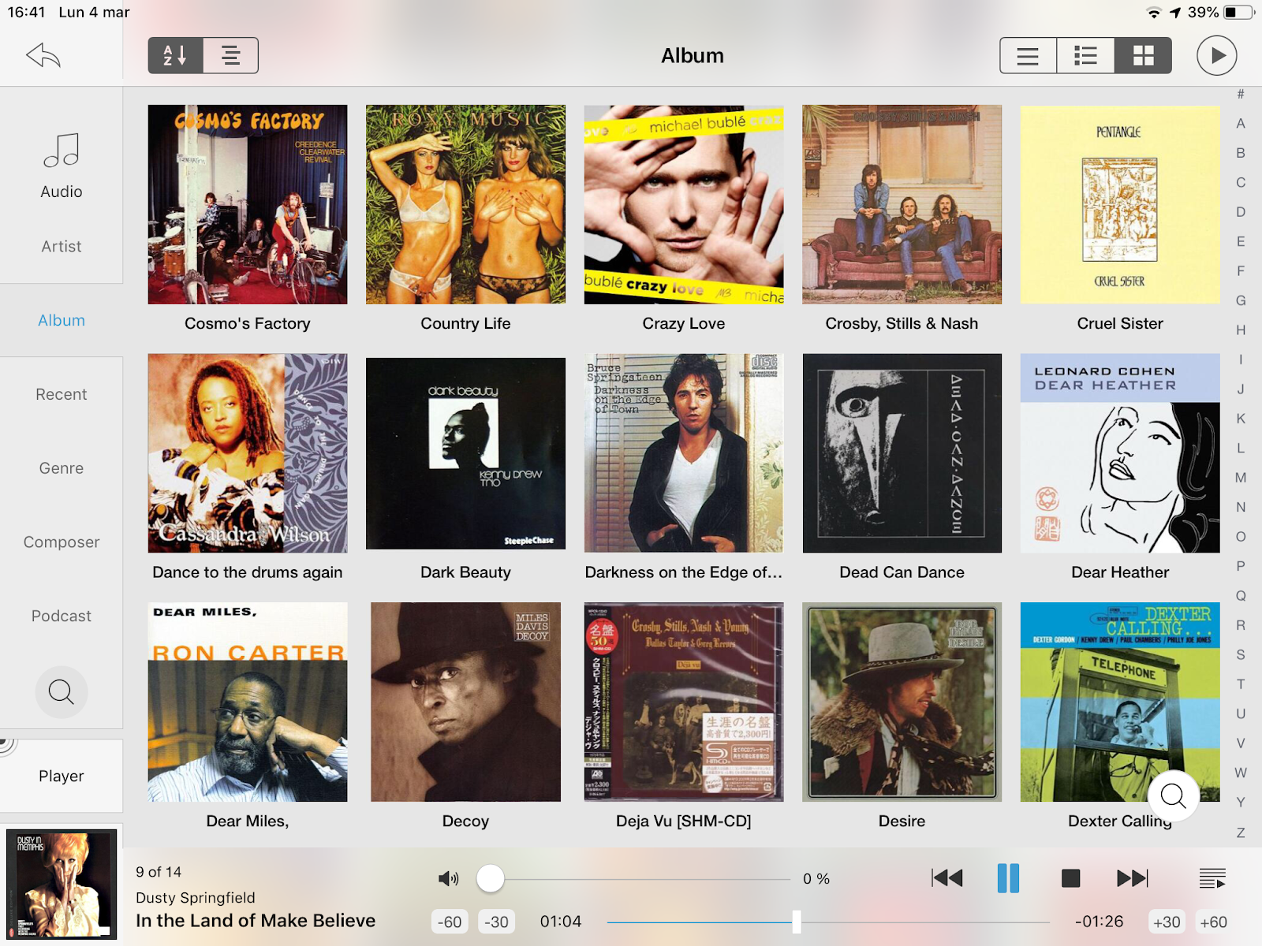The height and width of the screenshot is (946, 1262).
Task: Open Darkness on the Edge of Town cover
Action: point(684,453)
